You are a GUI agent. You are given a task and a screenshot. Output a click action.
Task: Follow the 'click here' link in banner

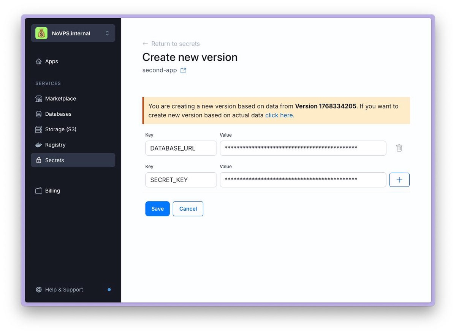279,115
